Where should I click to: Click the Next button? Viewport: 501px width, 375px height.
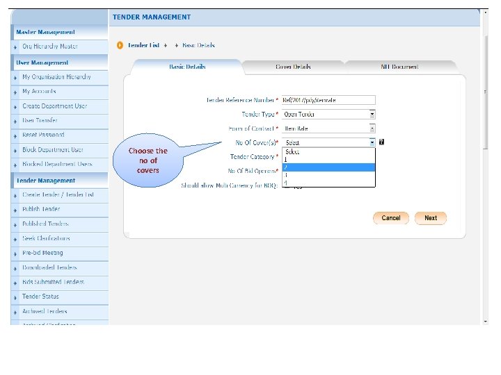pos(431,218)
